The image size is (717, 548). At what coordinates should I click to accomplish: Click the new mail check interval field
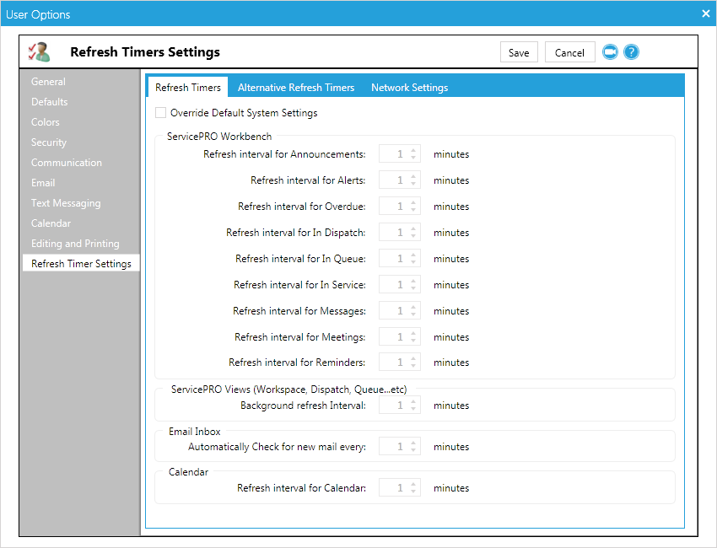tap(393, 447)
